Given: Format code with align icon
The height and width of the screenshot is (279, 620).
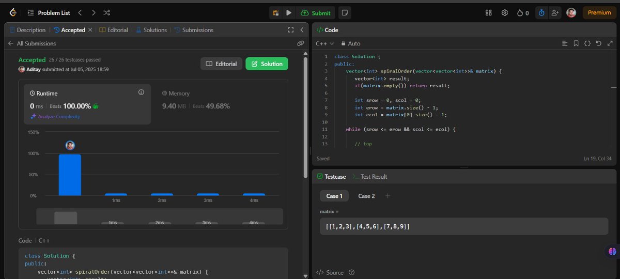Looking at the screenshot, I should 565,43.
